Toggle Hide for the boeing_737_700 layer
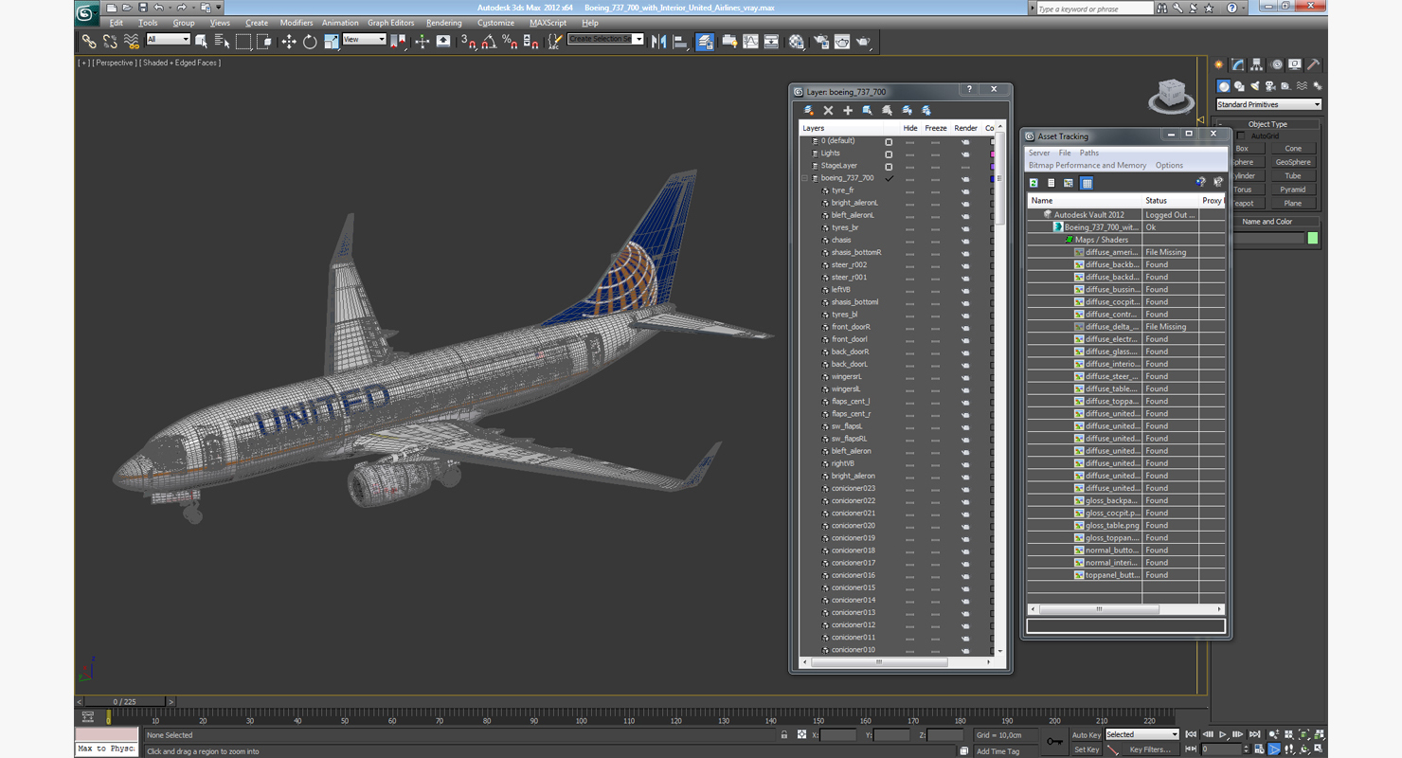The width and height of the screenshot is (1402, 758). 909,178
